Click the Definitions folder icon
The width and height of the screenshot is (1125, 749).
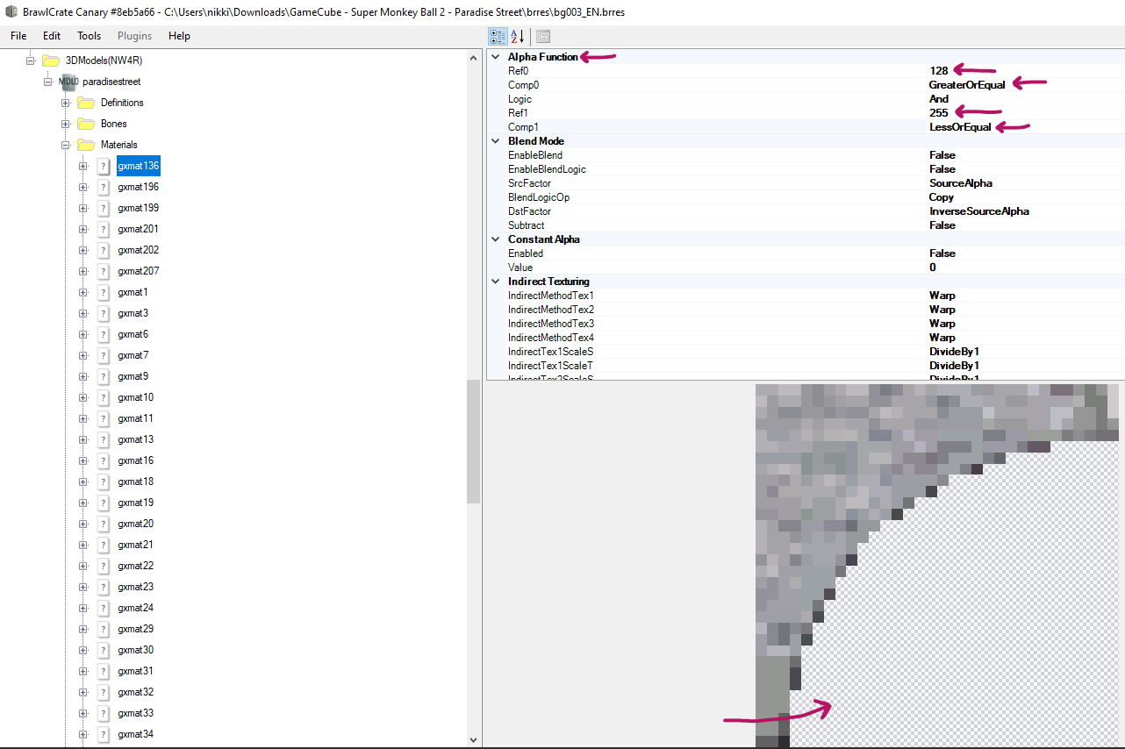pyautogui.click(x=86, y=103)
